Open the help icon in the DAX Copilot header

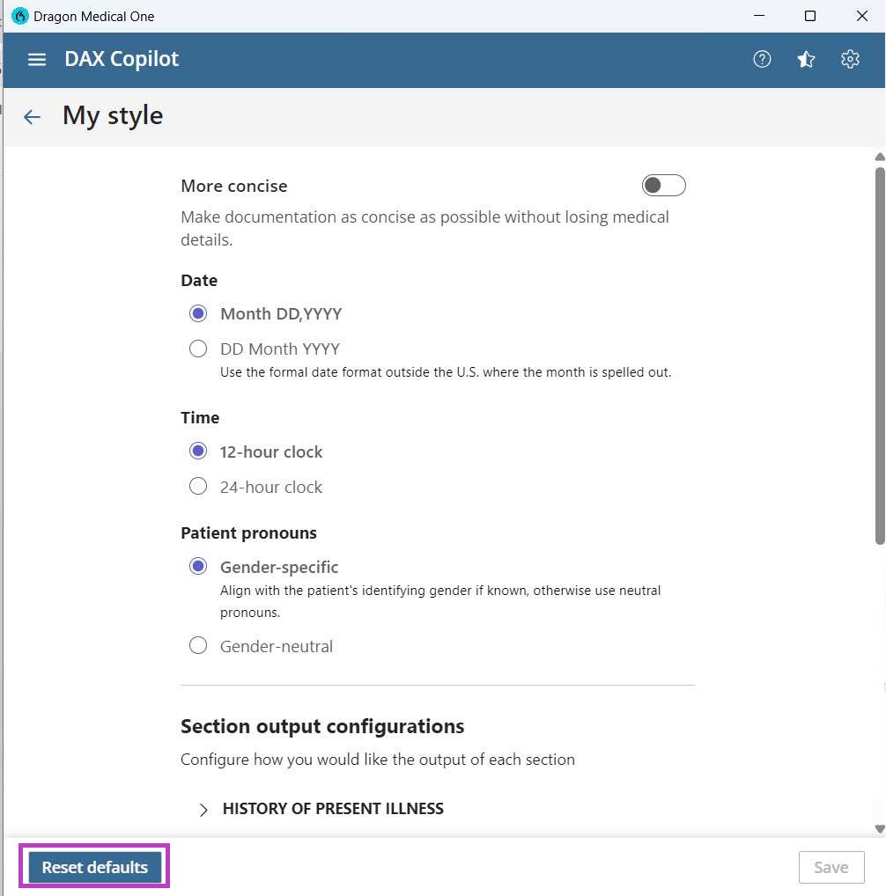pyautogui.click(x=761, y=59)
